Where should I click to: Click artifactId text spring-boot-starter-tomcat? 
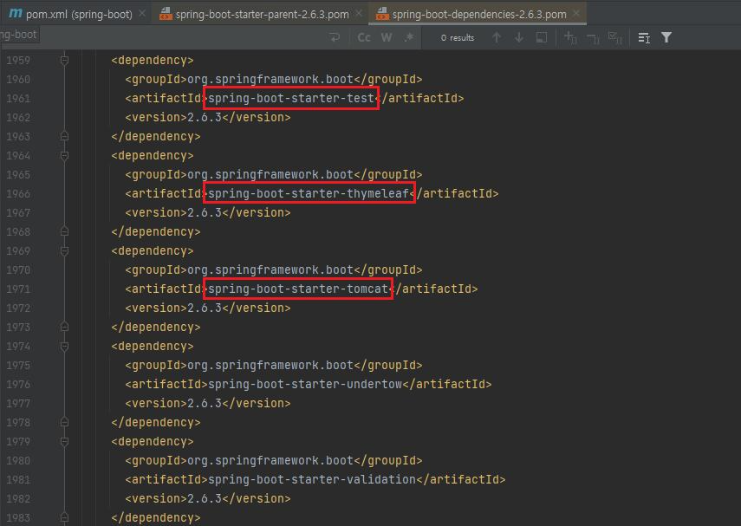(298, 289)
